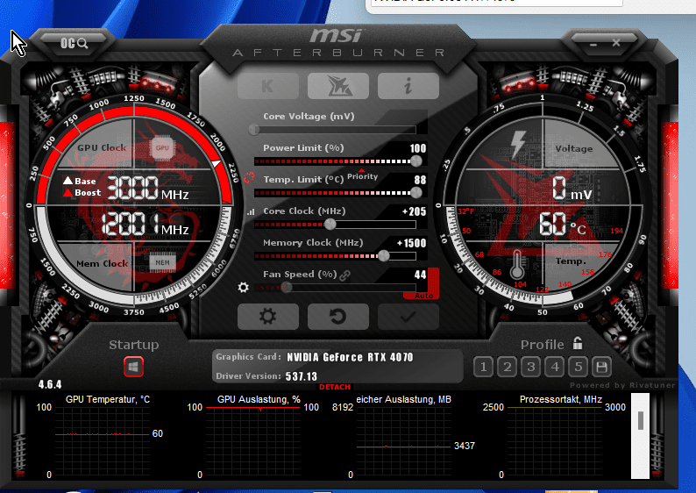Toggle fan speed Auto mode

423,296
